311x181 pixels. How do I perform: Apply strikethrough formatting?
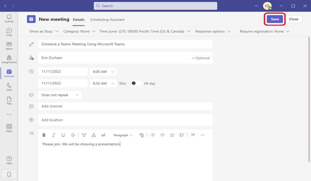click(x=73, y=135)
